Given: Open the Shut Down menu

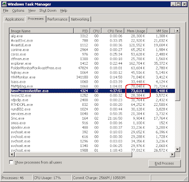Looking at the screenshot, I should click(x=48, y=10).
